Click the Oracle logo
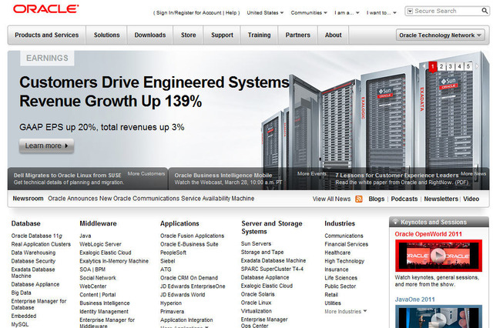This screenshot has width=493, height=328. (x=46, y=8)
